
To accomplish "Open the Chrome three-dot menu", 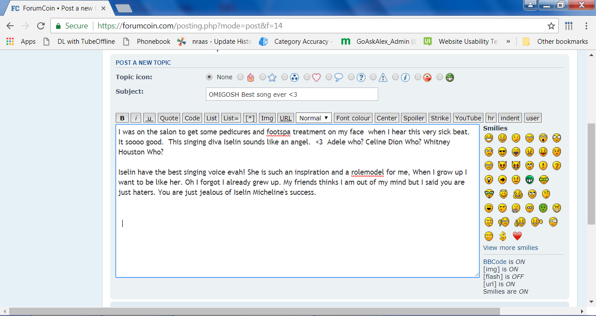I will [x=586, y=26].
